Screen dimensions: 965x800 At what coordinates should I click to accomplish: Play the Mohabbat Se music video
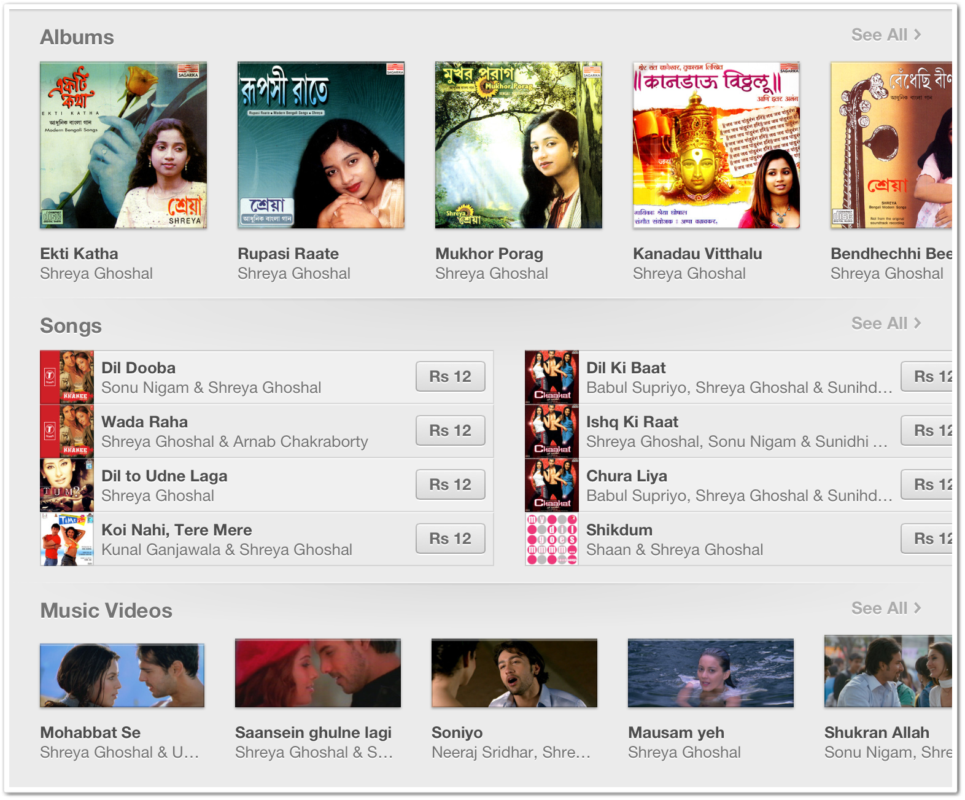122,675
